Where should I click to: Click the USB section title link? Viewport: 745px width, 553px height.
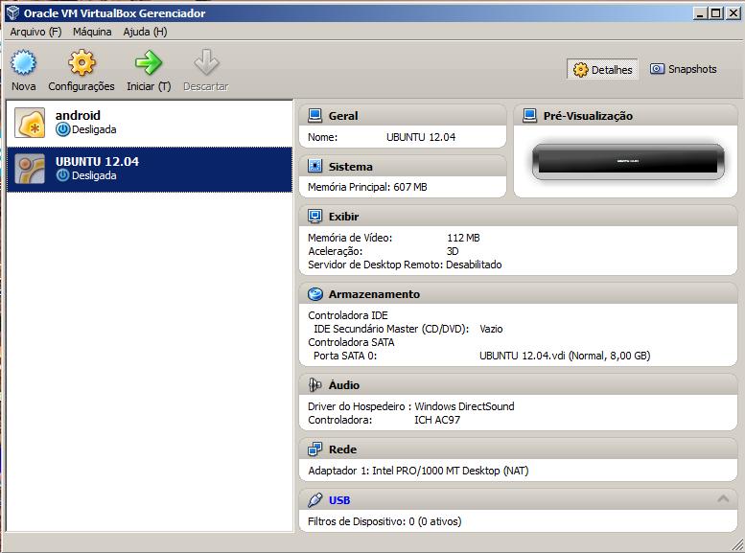(x=339, y=500)
